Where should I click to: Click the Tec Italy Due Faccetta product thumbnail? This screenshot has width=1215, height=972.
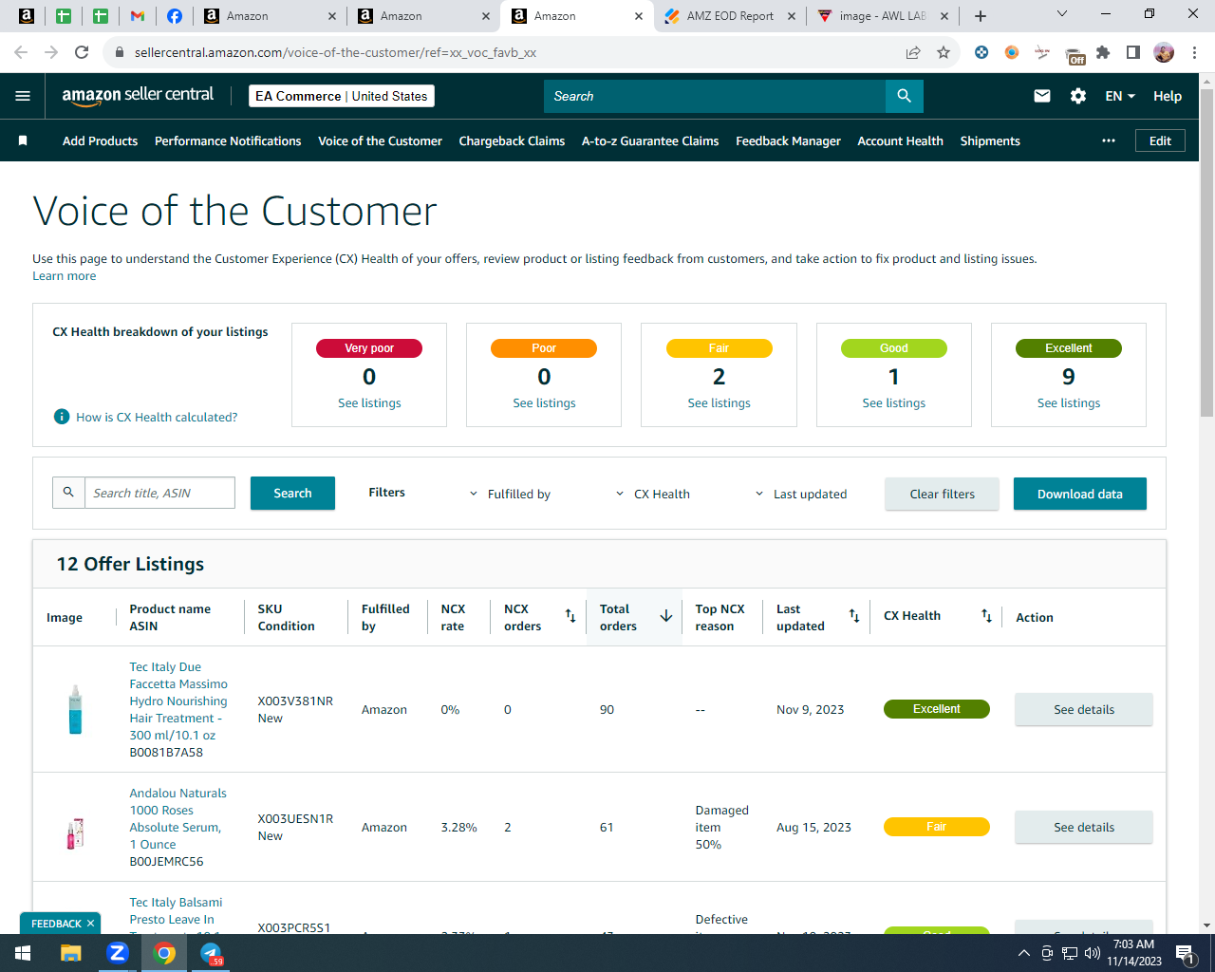pyautogui.click(x=76, y=709)
